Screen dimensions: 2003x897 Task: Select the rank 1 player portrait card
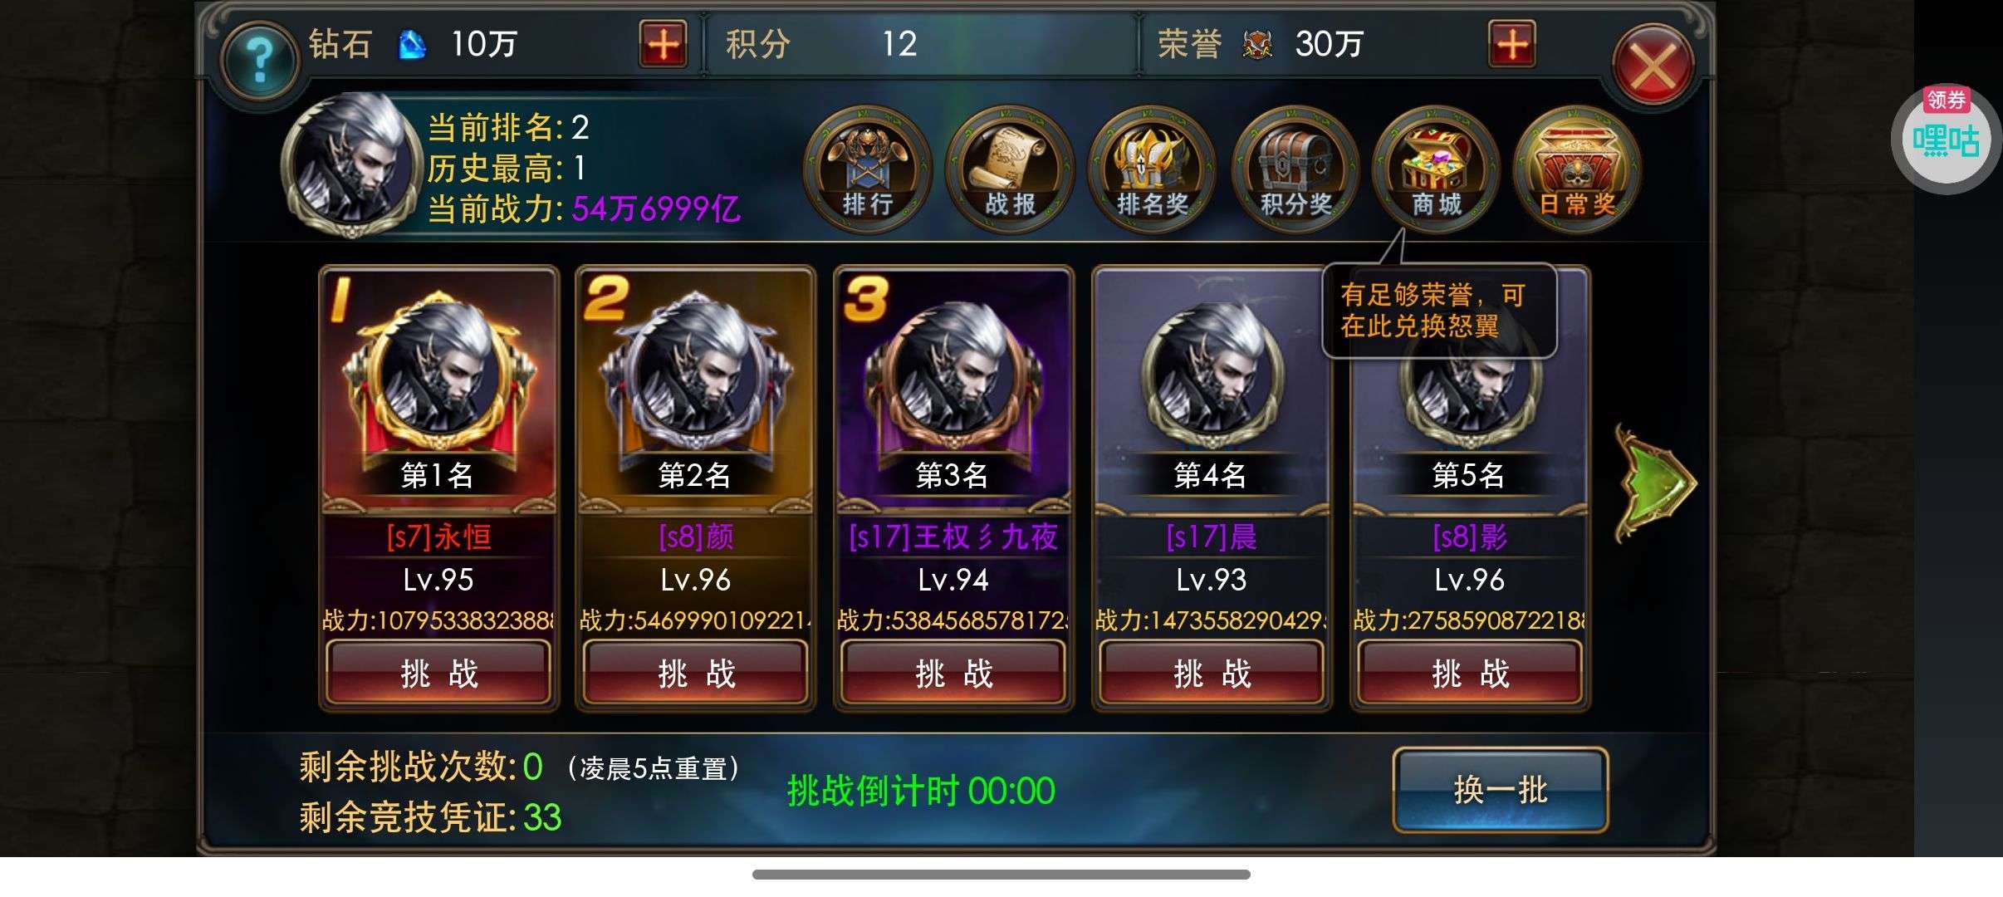point(438,390)
